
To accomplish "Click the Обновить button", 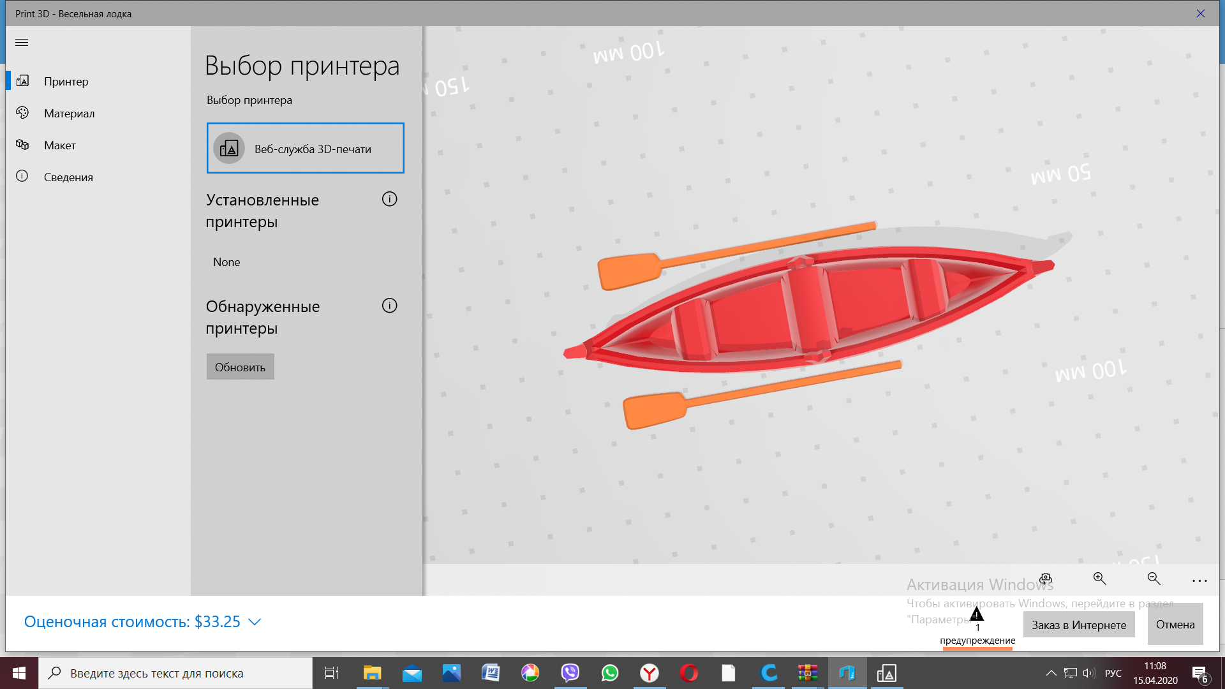I will [240, 367].
